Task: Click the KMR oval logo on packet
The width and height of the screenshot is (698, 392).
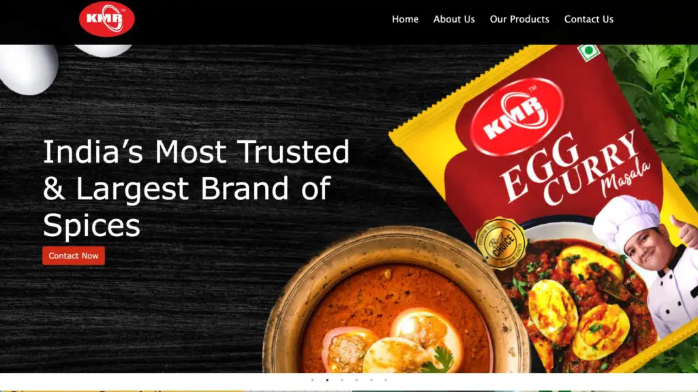Action: [517, 116]
